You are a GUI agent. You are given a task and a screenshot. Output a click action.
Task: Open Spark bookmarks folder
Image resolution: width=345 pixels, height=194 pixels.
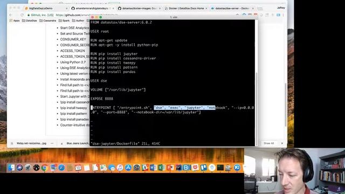pyautogui.click(x=64, y=20)
